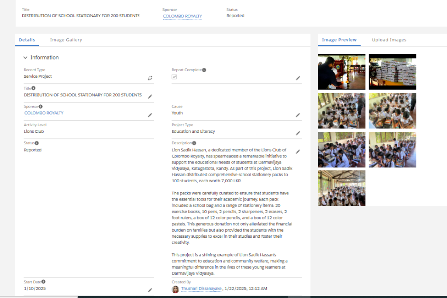
Task: Open the hall corridor crowd thumbnail
Action: tap(341, 188)
